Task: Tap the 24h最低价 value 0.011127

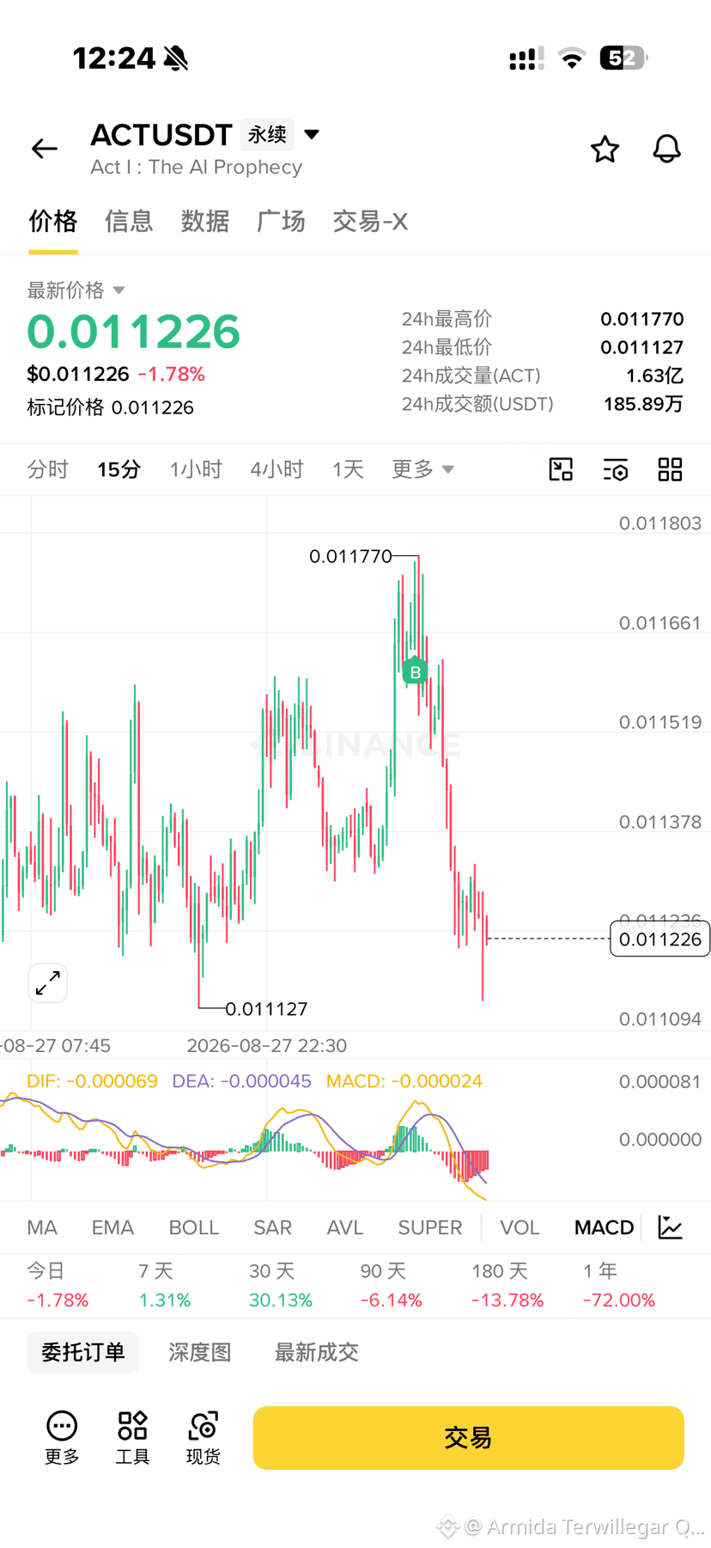Action: click(641, 347)
